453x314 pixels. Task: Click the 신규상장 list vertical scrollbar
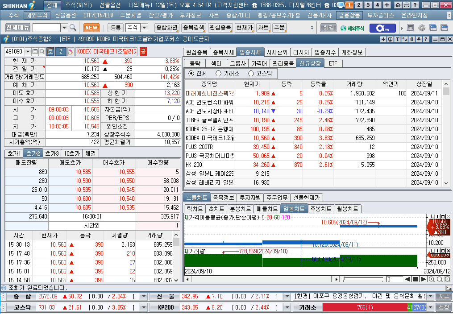[446, 134]
